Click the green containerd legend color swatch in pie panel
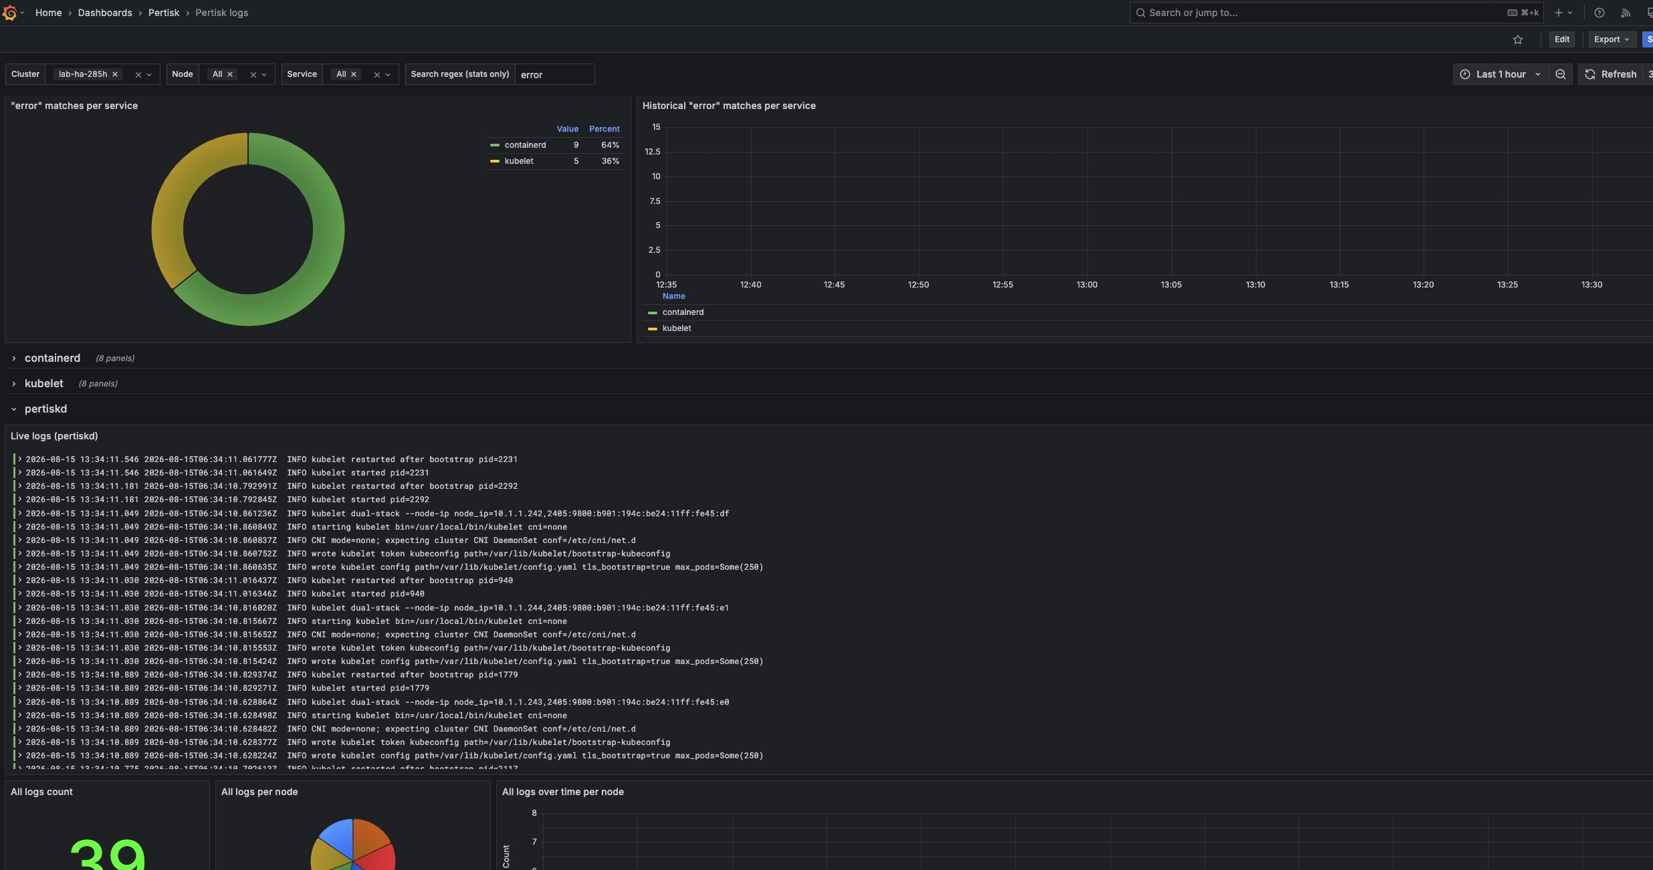Viewport: 1653px width, 870px height. tap(495, 145)
